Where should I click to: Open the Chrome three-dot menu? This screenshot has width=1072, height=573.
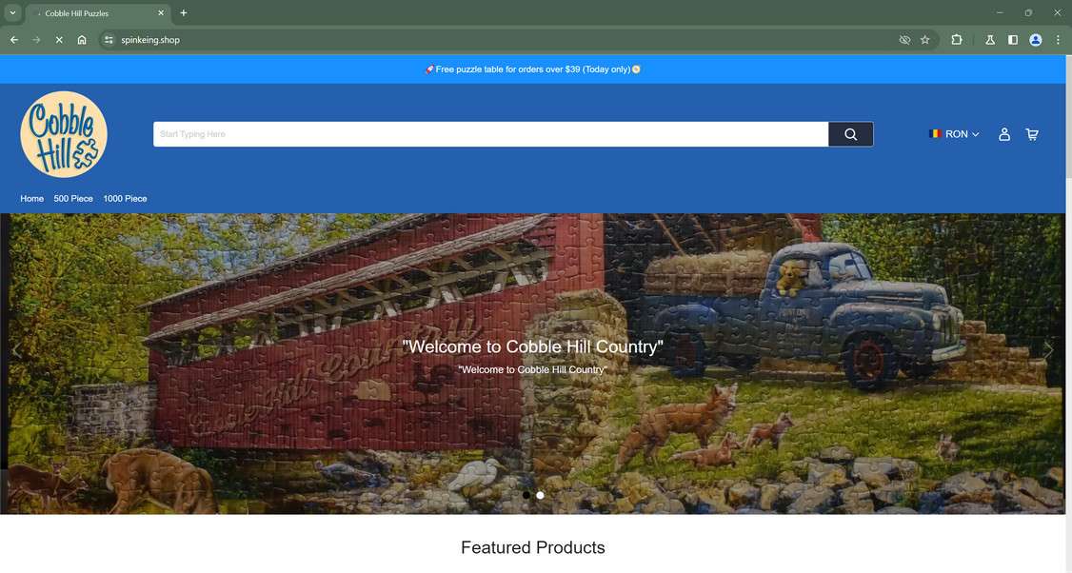pyautogui.click(x=1058, y=40)
